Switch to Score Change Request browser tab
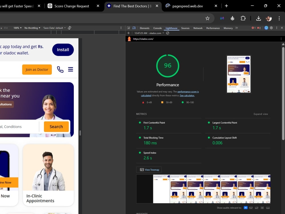This screenshot has height=214, width=285. coord(72,6)
